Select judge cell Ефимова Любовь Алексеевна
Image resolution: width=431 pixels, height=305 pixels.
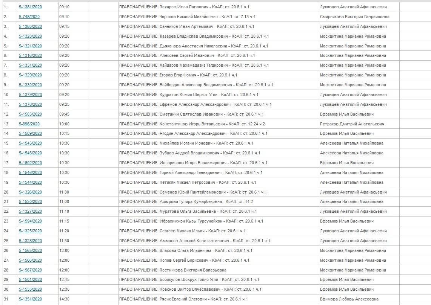coord(350,299)
